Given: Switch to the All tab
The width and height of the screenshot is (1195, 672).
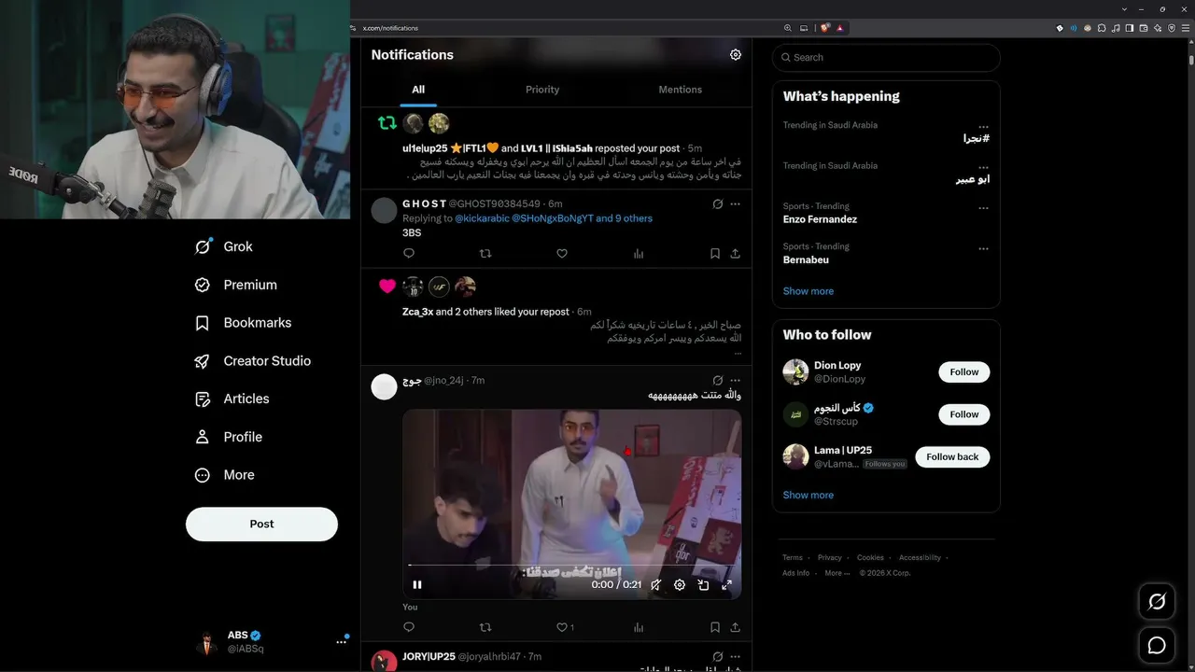Looking at the screenshot, I should 418,90.
